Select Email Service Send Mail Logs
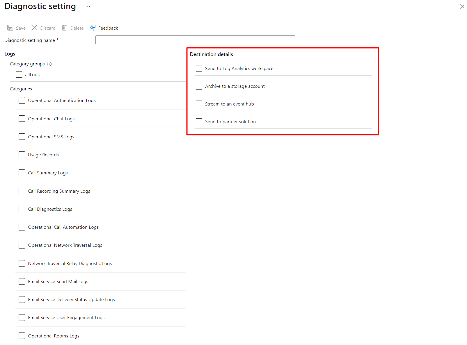The height and width of the screenshot is (345, 467). click(22, 281)
